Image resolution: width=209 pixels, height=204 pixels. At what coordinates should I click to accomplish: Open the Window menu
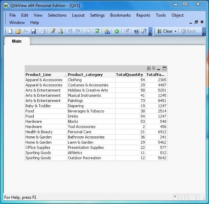[17, 22]
